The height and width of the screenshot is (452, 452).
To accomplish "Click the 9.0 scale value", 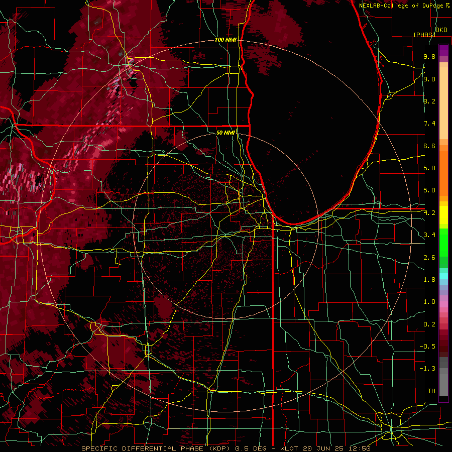I will click(x=429, y=79).
